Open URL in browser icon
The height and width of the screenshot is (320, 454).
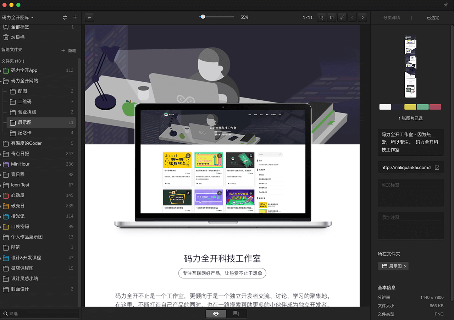(437, 167)
